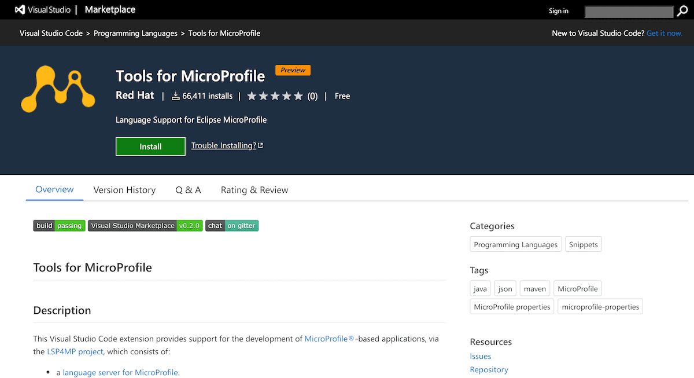Click the MicroProfile extension logo
The image size is (694, 378).
(58, 89)
